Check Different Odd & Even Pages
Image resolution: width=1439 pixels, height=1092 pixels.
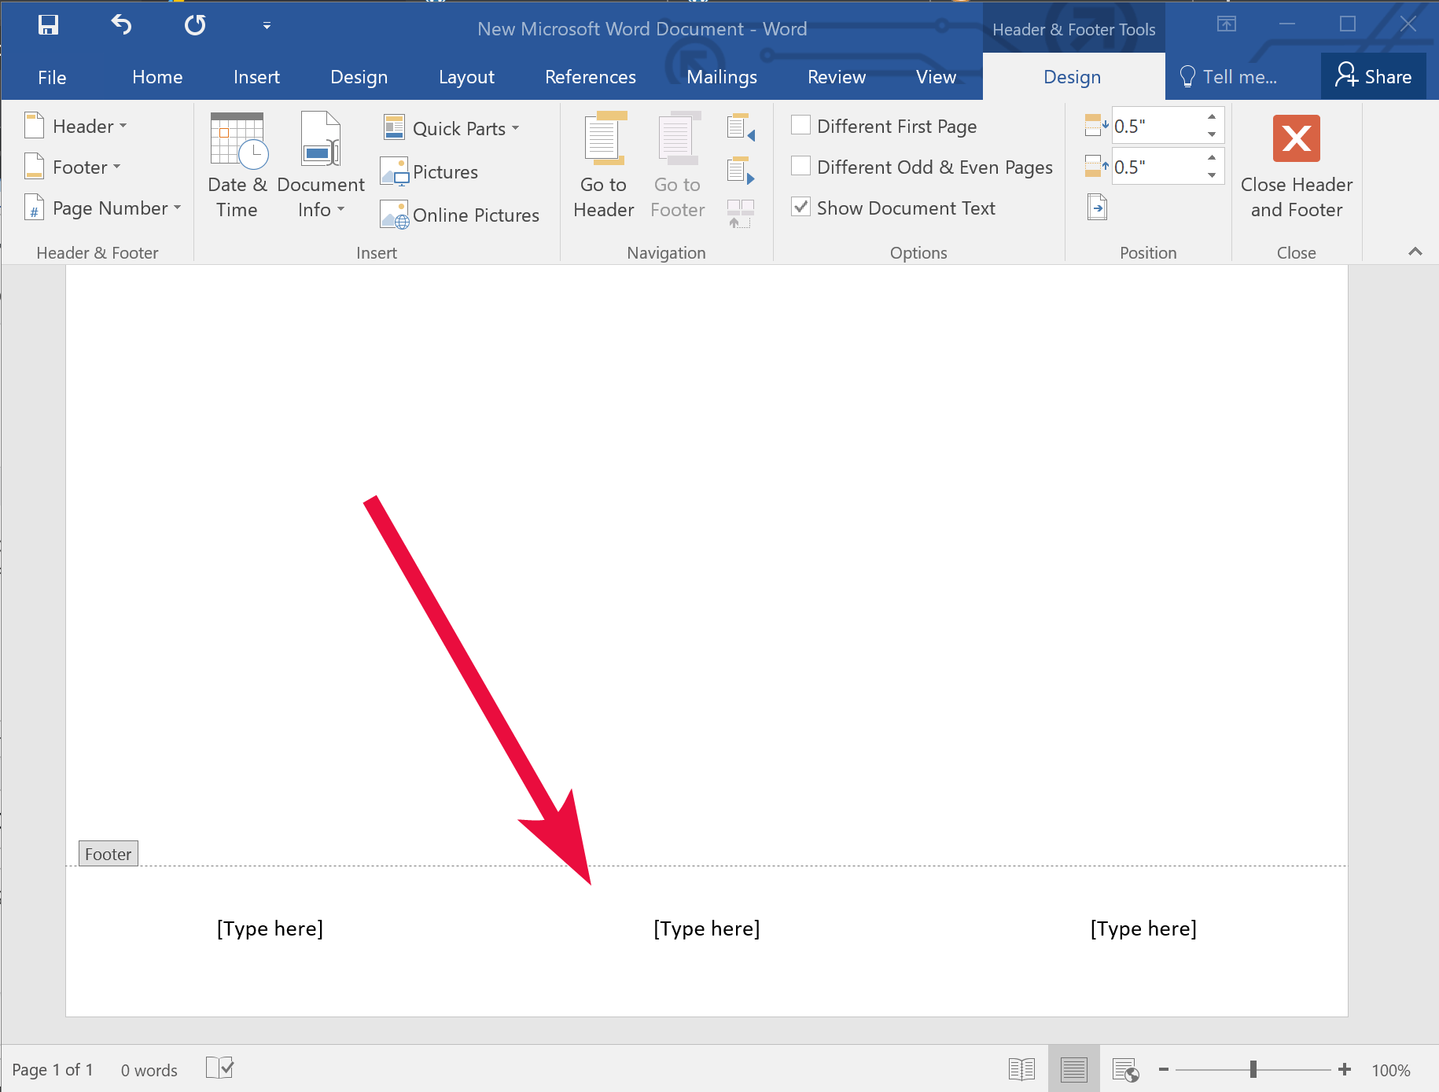click(800, 166)
